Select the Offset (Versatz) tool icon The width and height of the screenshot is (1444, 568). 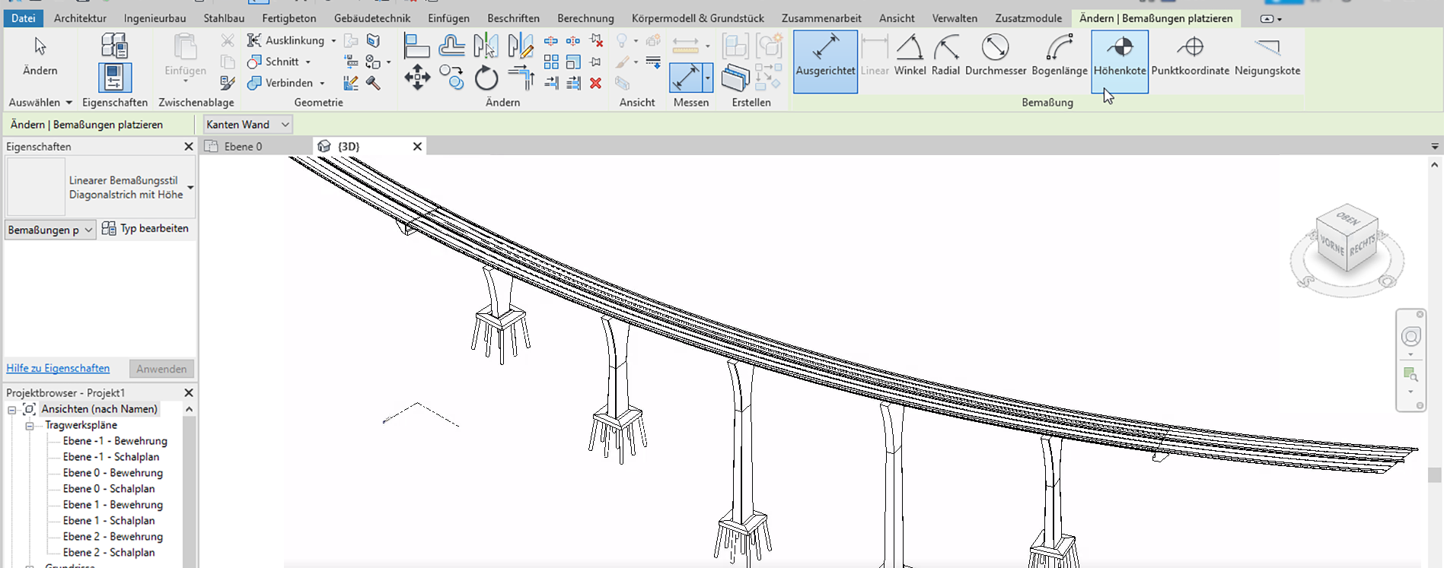(x=451, y=46)
